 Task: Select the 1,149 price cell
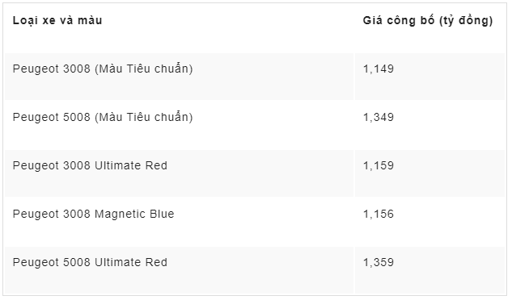430,77
